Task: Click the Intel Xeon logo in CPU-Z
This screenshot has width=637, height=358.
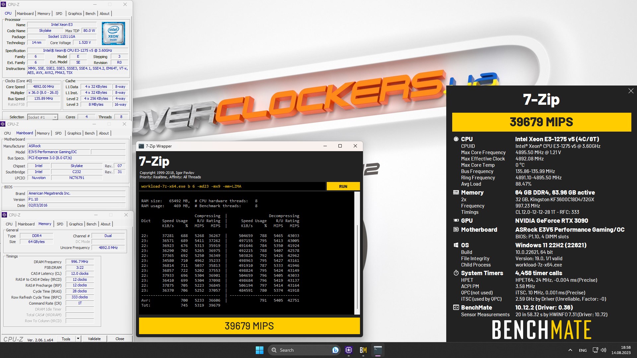Action: pyautogui.click(x=113, y=33)
